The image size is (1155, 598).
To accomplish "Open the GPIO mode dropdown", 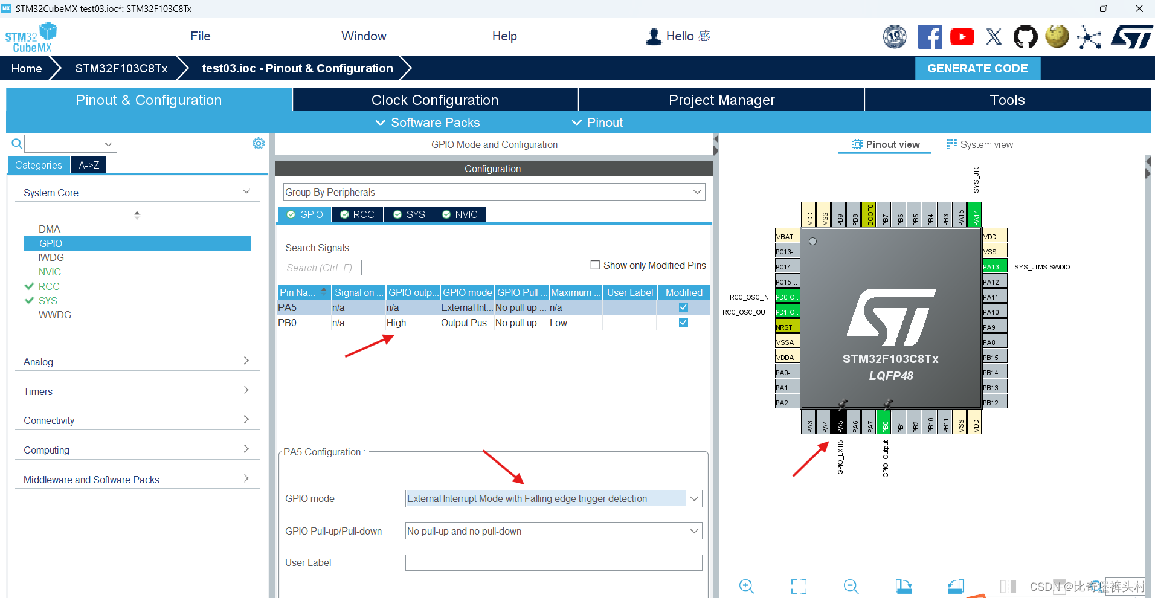I will [x=553, y=498].
